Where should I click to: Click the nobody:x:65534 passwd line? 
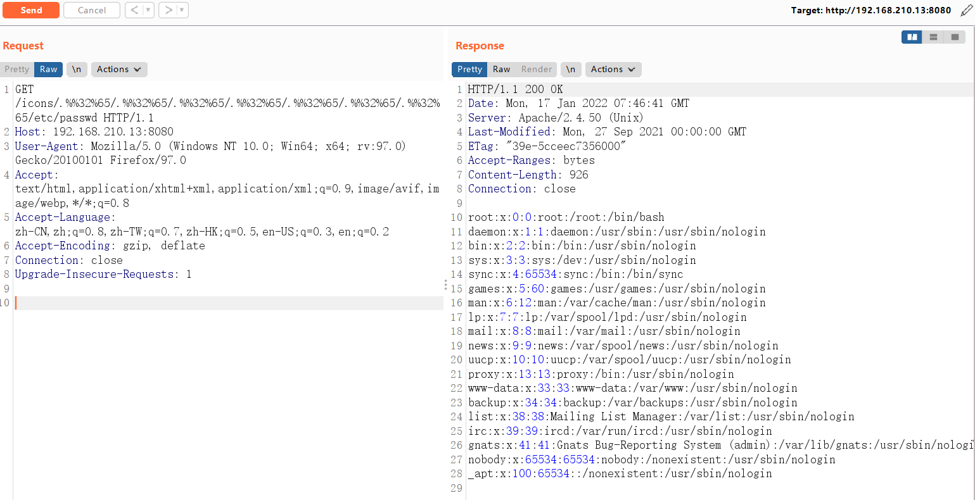coord(652,459)
